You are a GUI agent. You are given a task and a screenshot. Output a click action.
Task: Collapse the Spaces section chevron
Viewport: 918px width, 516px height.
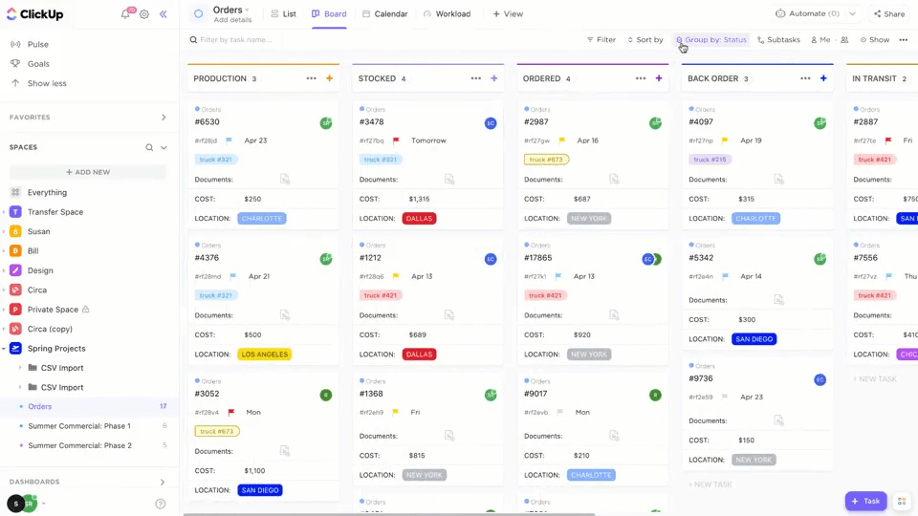point(164,147)
